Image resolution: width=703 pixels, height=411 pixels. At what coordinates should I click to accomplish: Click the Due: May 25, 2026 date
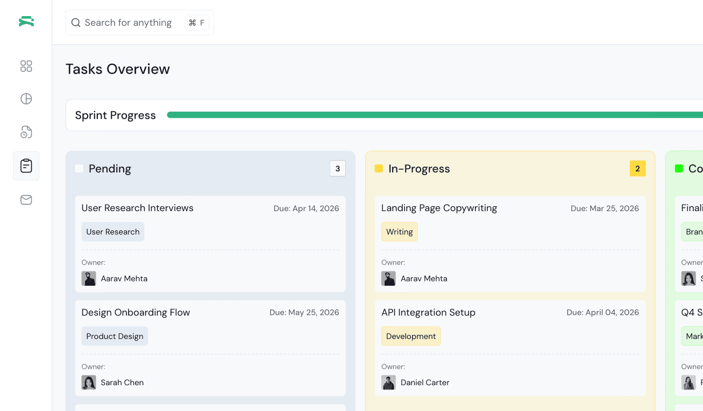click(304, 313)
